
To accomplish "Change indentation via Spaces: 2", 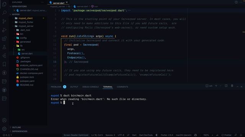I will [x=110, y=135].
